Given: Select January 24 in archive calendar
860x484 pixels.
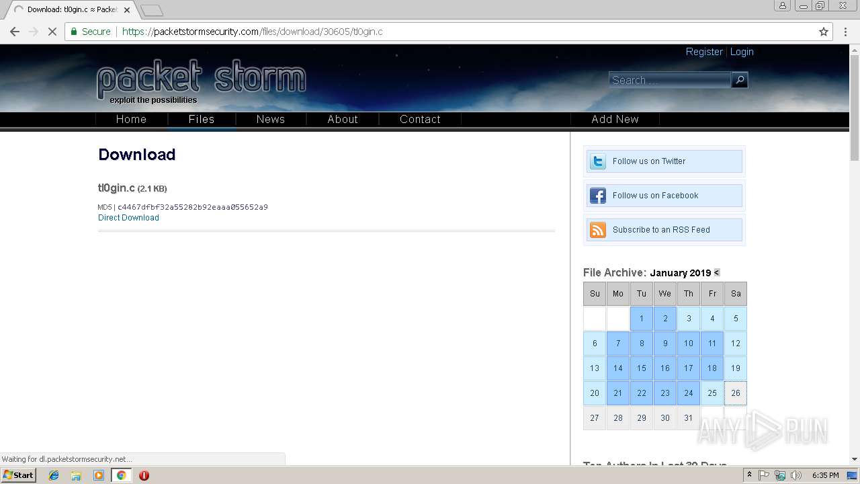Looking at the screenshot, I should coord(689,393).
